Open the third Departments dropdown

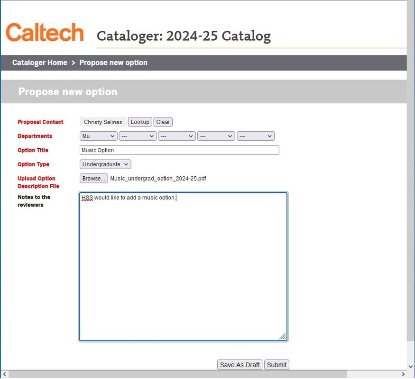coord(177,136)
